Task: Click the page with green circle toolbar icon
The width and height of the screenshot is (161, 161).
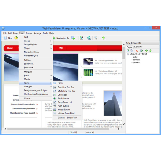Action: (73, 38)
